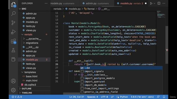
Task: Choose __init_subclass__ from suggestion list
Action: (x=121, y=75)
